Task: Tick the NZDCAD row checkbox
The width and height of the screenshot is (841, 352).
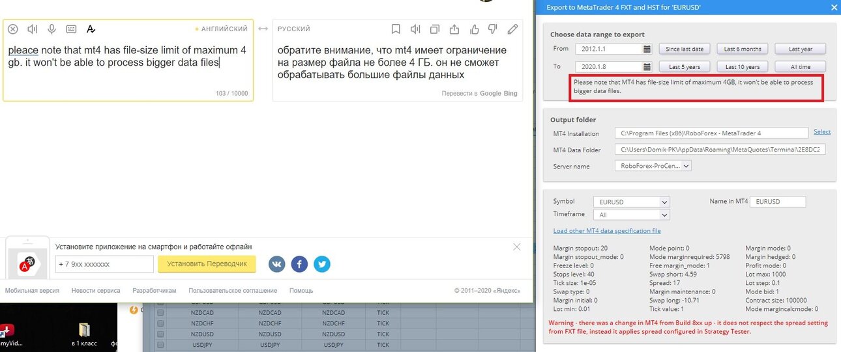Action: tap(160, 312)
